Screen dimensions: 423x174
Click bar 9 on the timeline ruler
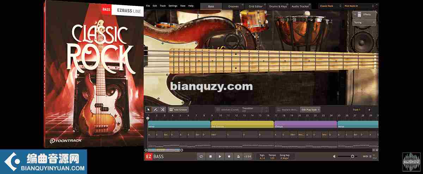[212, 115]
